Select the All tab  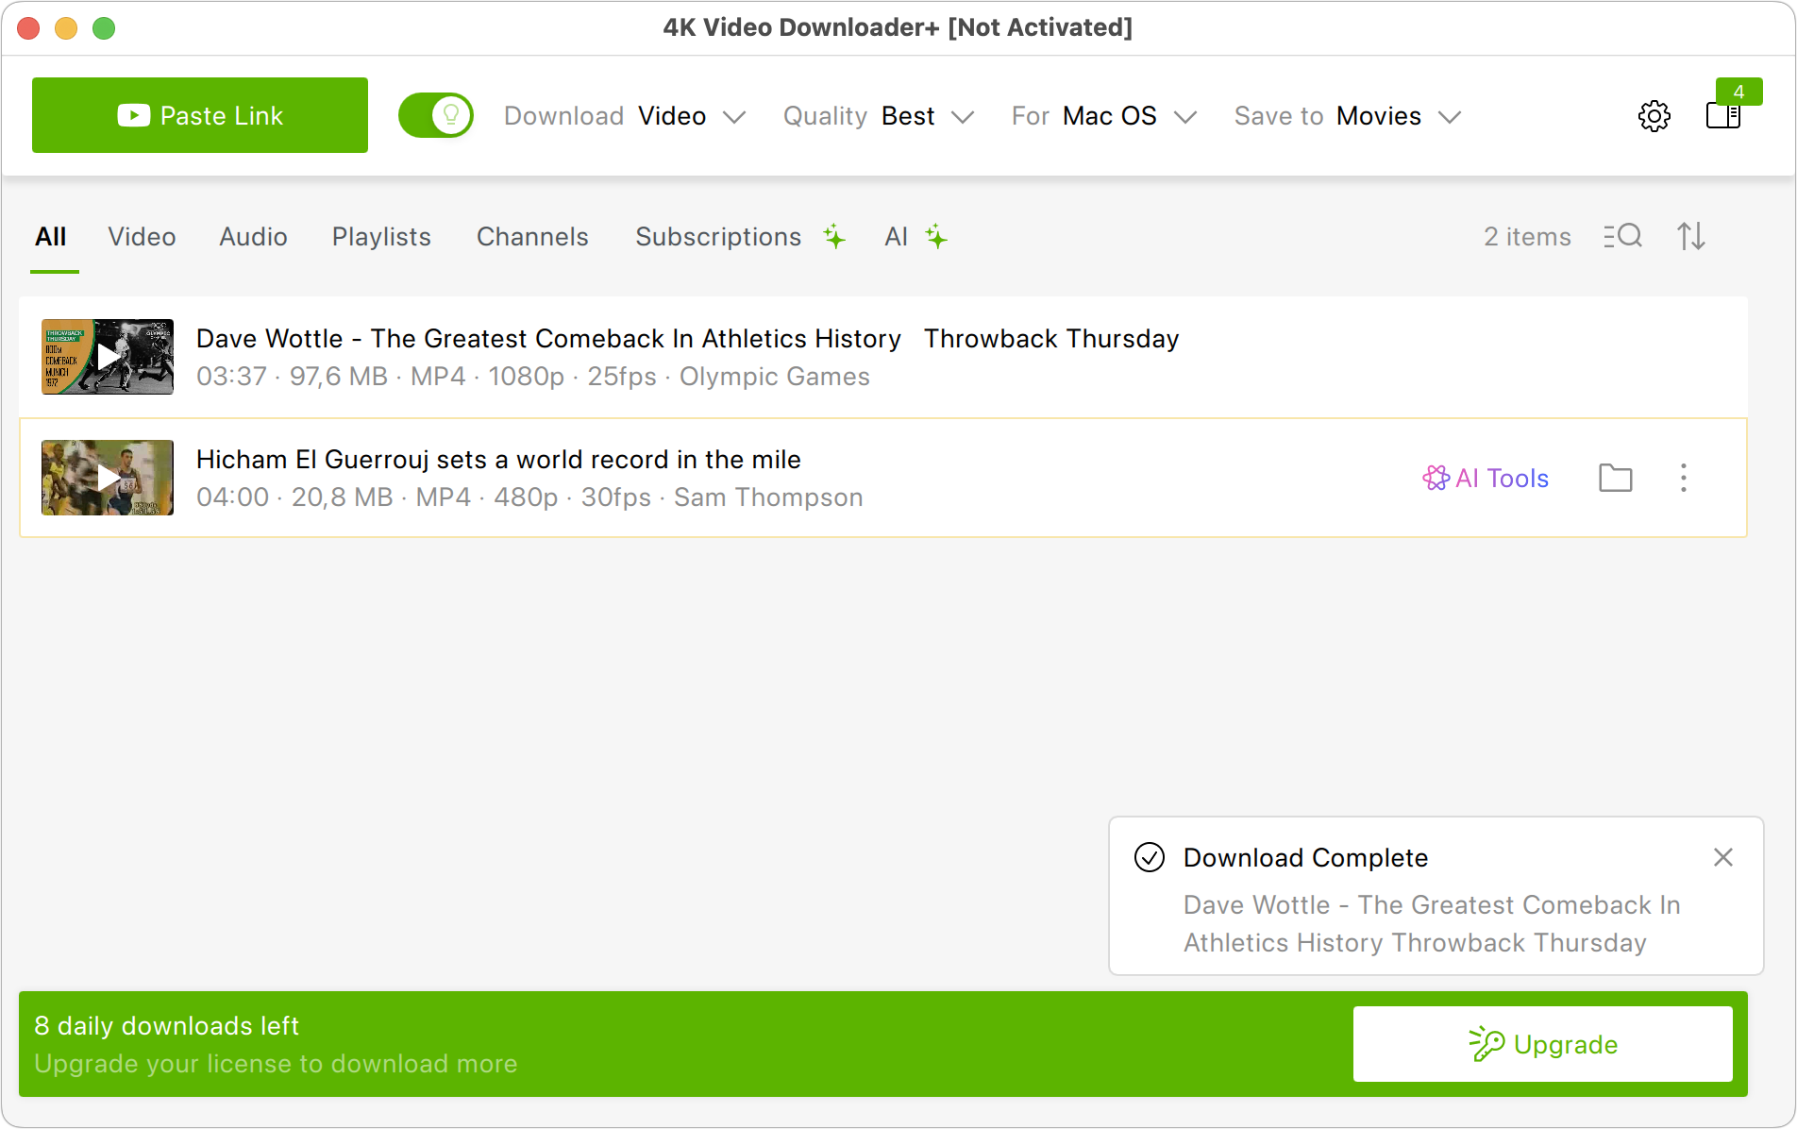pyautogui.click(x=51, y=237)
